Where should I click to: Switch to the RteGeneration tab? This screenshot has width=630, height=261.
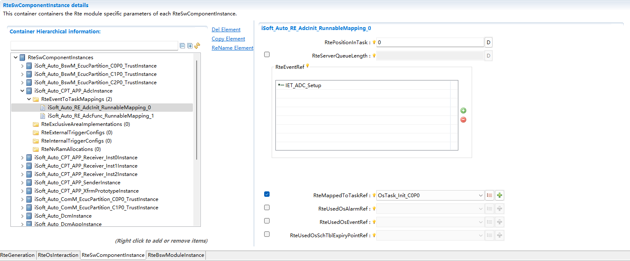[x=17, y=255]
